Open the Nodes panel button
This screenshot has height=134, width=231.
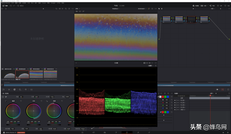(212, 6)
